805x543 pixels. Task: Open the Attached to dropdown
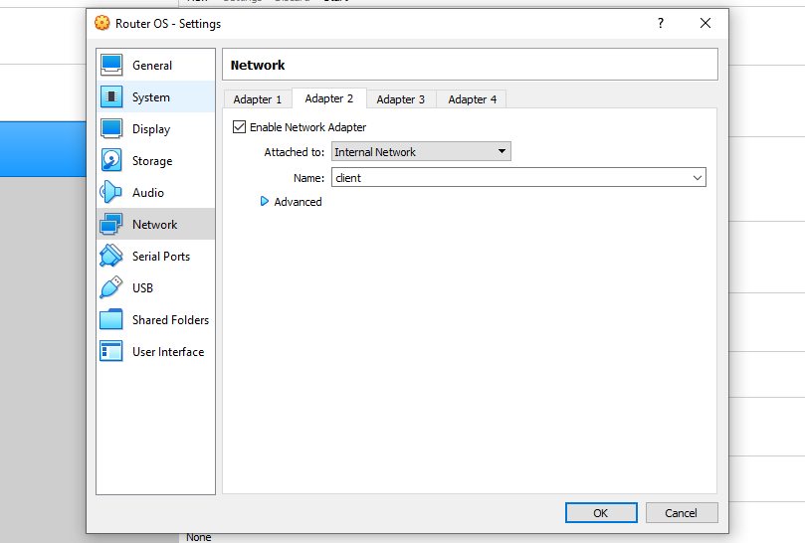pos(421,151)
